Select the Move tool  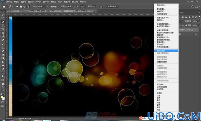tap(3, 15)
